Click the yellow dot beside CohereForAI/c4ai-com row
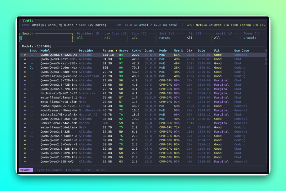The height and width of the screenshot is (191, 286). 25,123
